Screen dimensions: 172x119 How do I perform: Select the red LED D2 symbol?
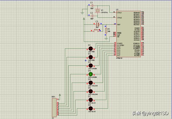click(x=91, y=57)
